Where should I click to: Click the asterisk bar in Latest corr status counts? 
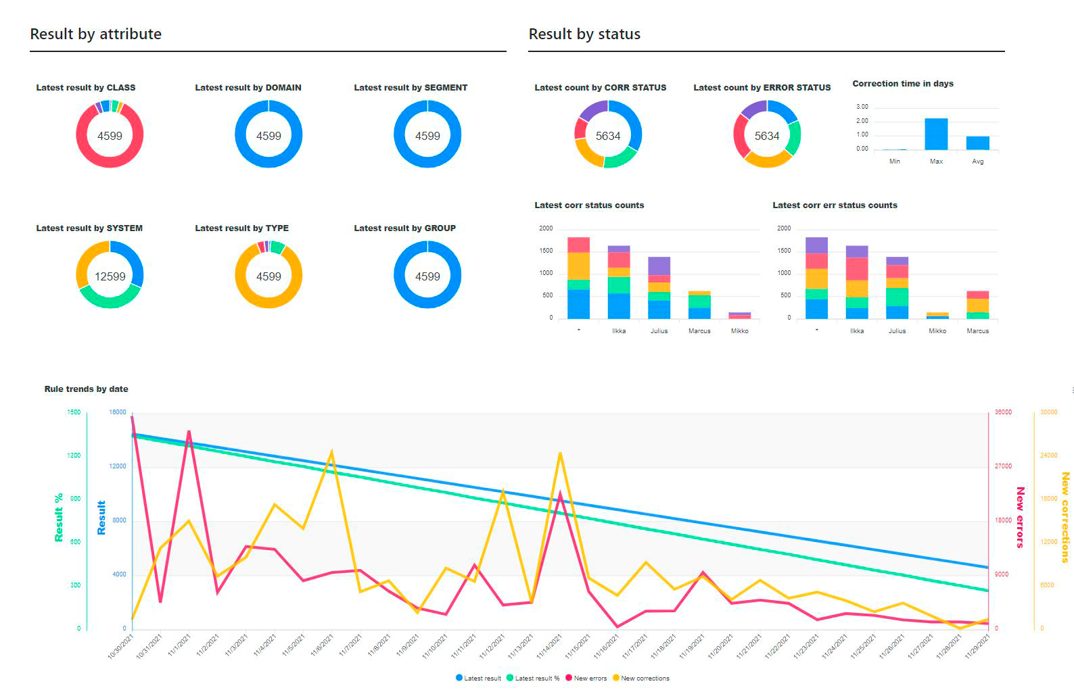[x=578, y=278]
